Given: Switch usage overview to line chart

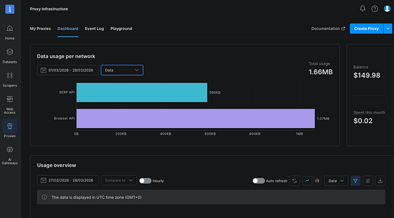Looking at the screenshot, I should click(x=307, y=180).
